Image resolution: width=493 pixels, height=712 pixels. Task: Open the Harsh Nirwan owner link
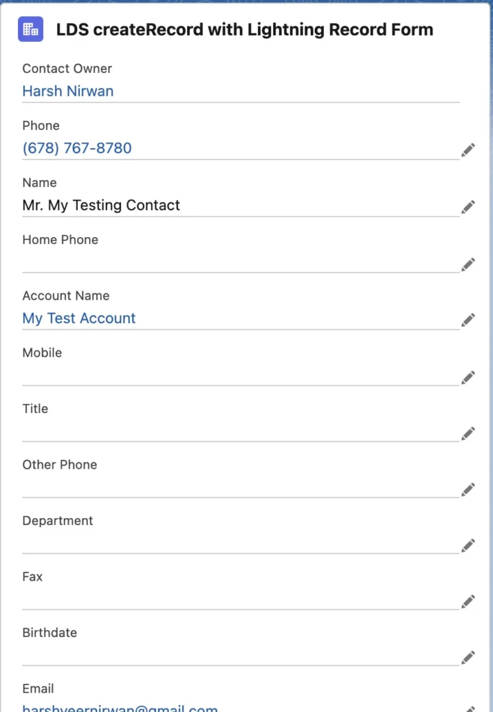coord(68,91)
